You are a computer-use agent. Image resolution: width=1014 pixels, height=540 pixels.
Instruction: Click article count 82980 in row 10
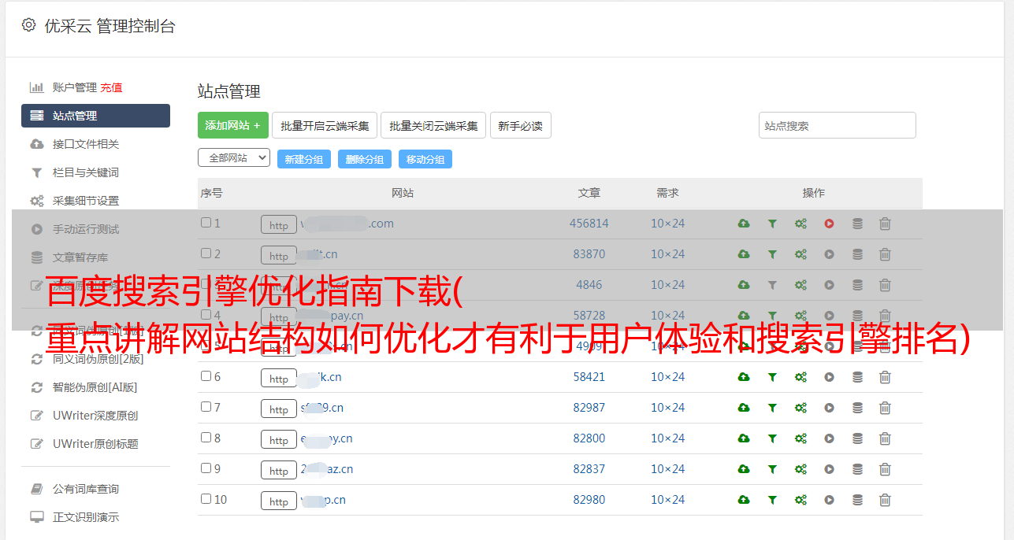click(x=589, y=500)
